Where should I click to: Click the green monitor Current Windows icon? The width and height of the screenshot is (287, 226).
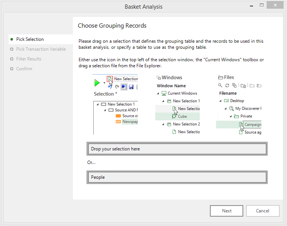[x=164, y=93]
